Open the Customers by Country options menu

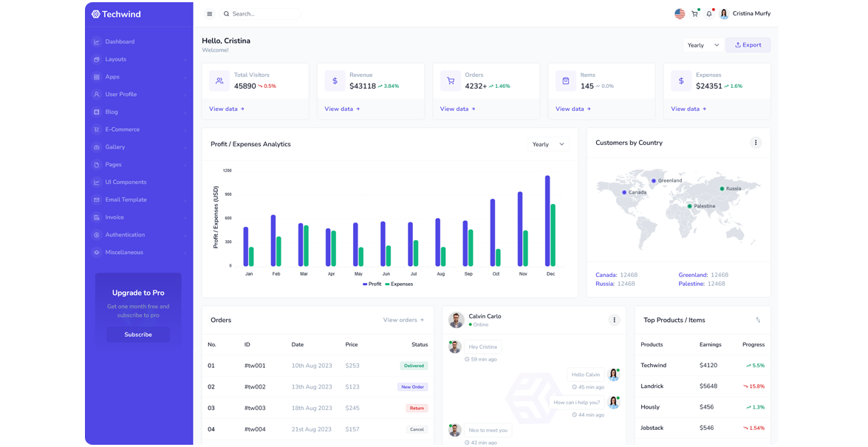pos(756,143)
